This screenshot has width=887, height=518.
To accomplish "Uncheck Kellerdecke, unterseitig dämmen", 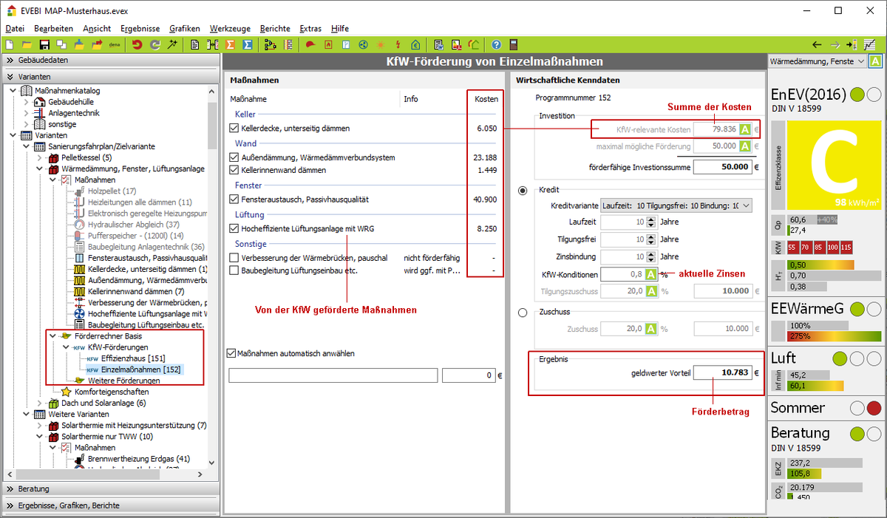I will click(x=234, y=129).
